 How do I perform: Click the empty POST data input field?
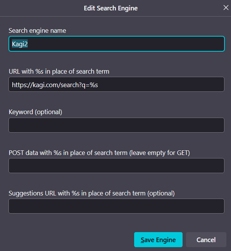[x=116, y=165]
